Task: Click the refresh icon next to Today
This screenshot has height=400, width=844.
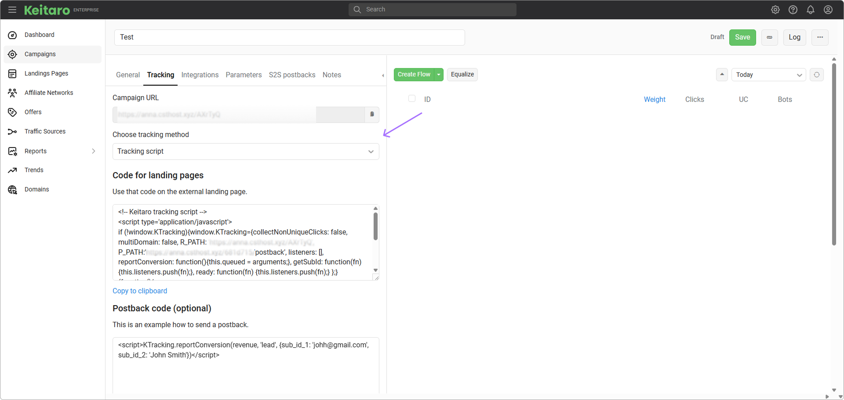Action: click(x=817, y=75)
